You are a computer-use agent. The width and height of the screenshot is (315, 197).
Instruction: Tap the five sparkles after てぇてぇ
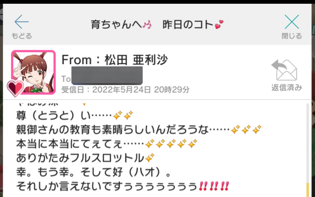click(171, 144)
